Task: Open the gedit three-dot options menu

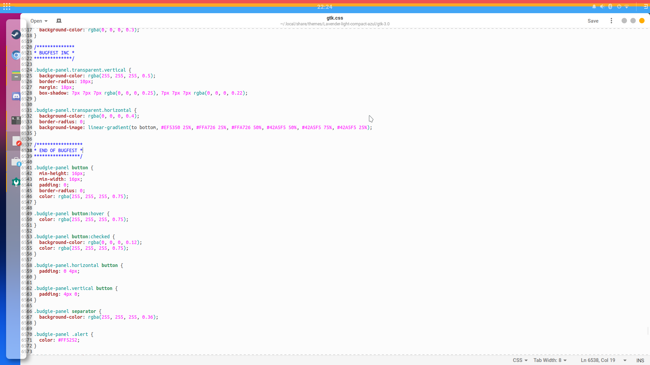Action: 611,21
